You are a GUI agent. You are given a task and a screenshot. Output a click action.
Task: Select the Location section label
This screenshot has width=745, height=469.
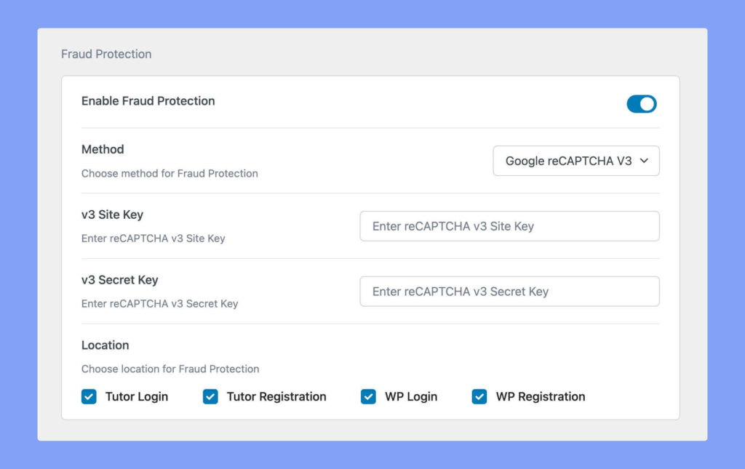(x=105, y=345)
